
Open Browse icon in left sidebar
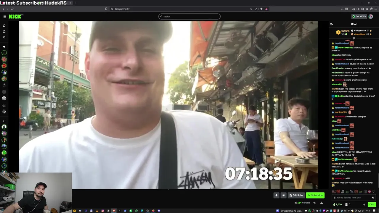pyautogui.click(x=4, y=31)
